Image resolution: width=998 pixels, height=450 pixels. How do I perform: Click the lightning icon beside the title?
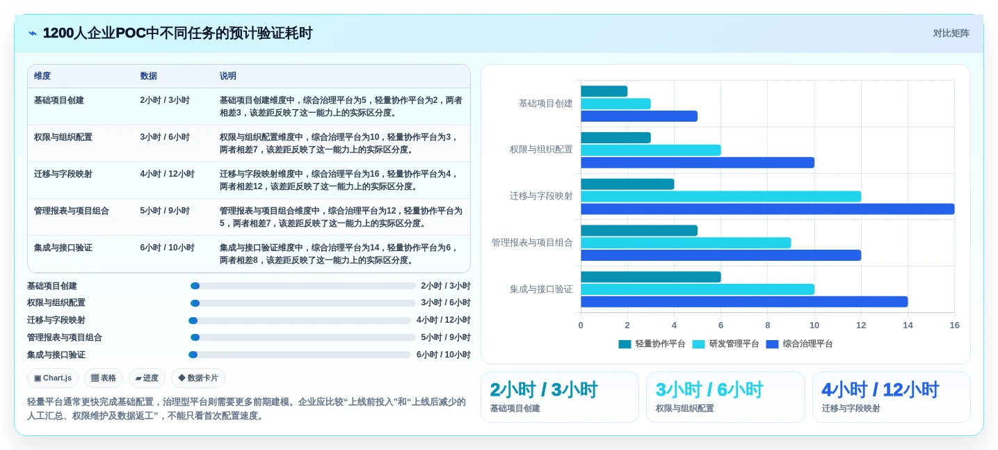33,33
